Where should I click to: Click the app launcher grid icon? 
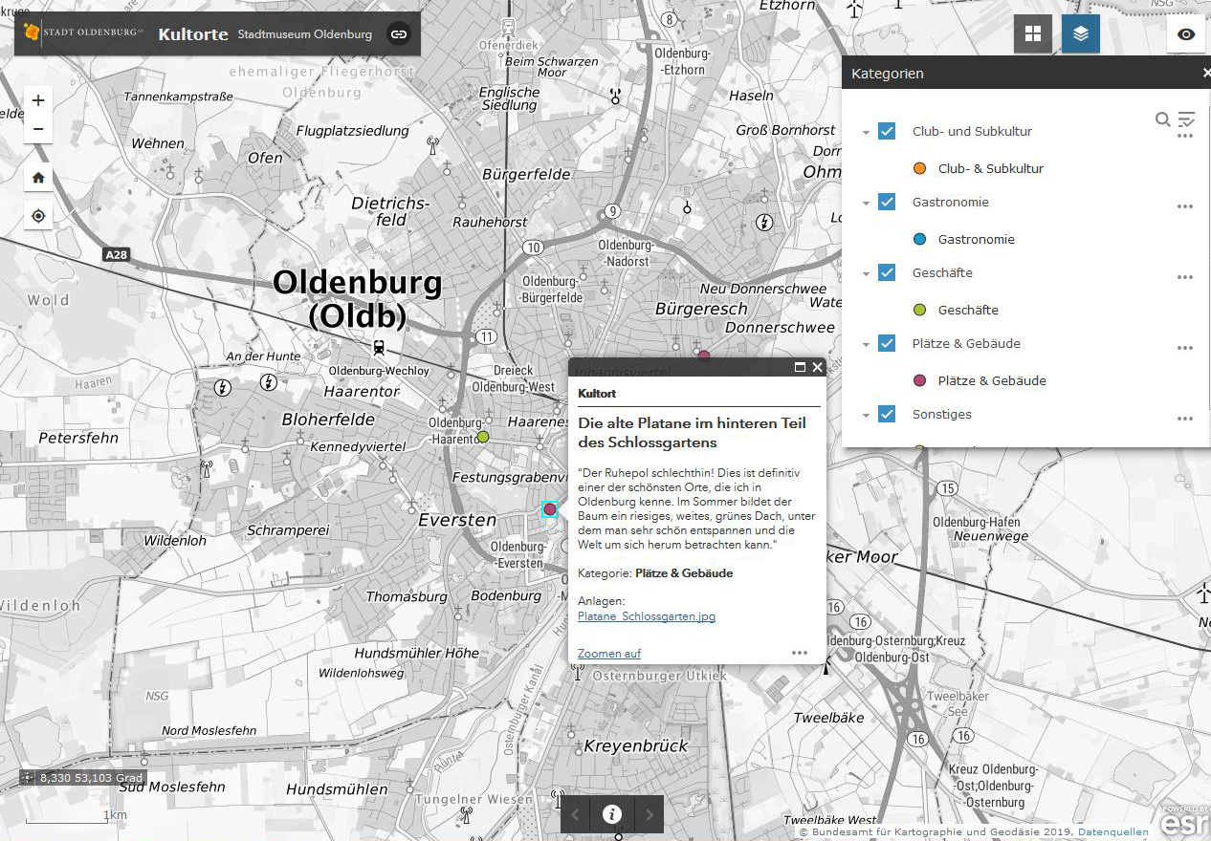(1033, 33)
